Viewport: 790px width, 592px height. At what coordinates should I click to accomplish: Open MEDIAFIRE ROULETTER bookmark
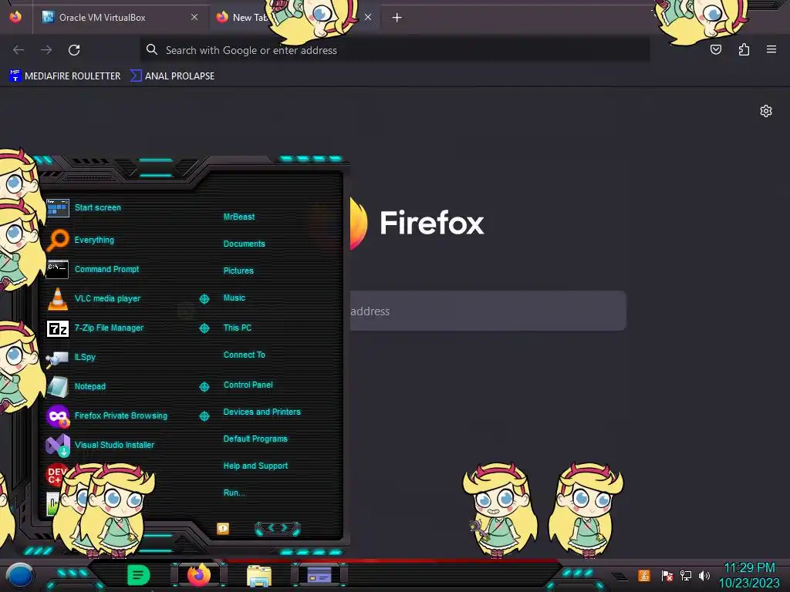[65, 76]
